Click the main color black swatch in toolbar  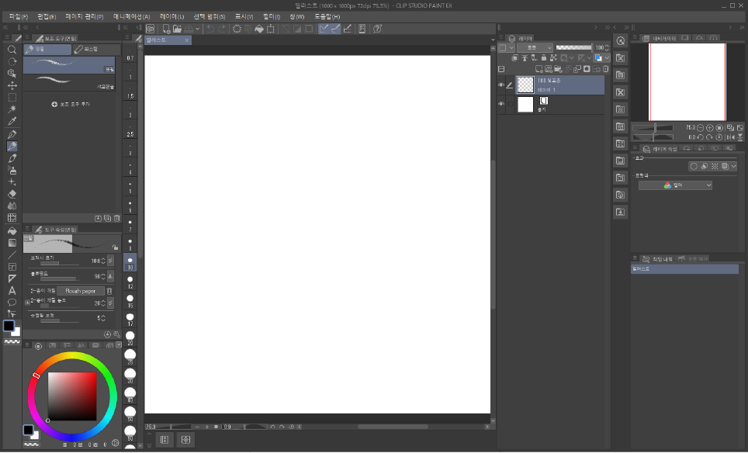tap(9, 326)
